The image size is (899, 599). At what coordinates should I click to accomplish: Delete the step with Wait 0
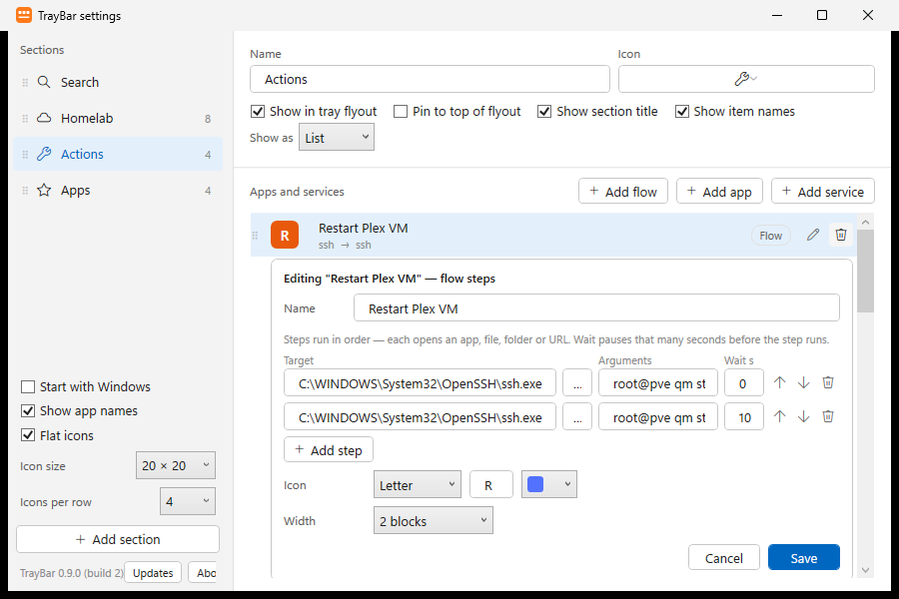click(828, 382)
